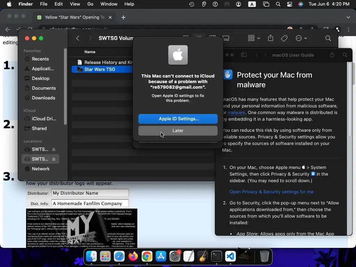Open Google Chrome from the Dock

click(x=147, y=256)
